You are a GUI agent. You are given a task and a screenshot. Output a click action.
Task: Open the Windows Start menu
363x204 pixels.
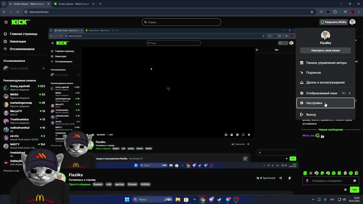tap(127, 199)
